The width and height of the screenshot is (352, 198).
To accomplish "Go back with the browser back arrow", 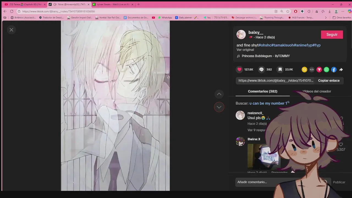I will (5, 11).
